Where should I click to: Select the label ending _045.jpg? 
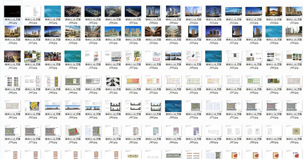(294, 66)
